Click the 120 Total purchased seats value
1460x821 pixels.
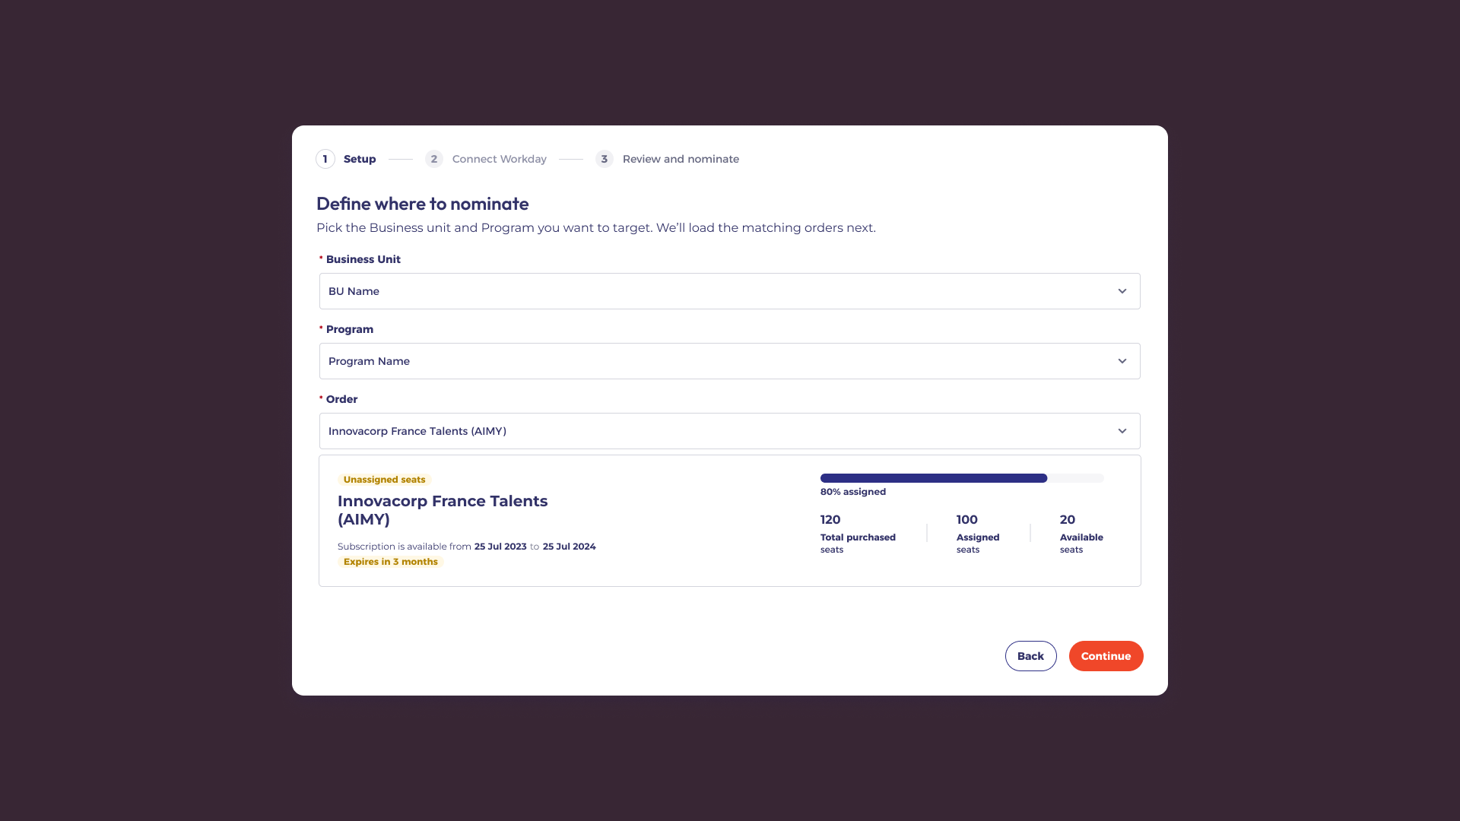click(x=830, y=519)
